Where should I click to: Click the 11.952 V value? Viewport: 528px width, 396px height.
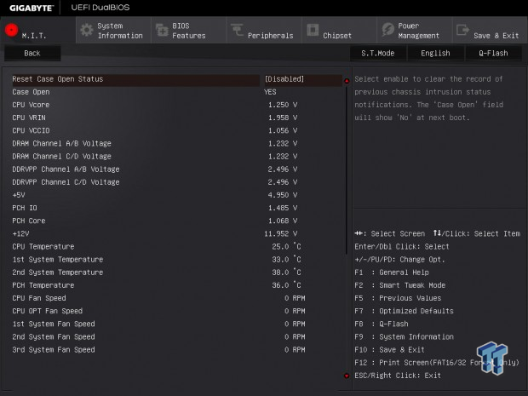point(280,233)
